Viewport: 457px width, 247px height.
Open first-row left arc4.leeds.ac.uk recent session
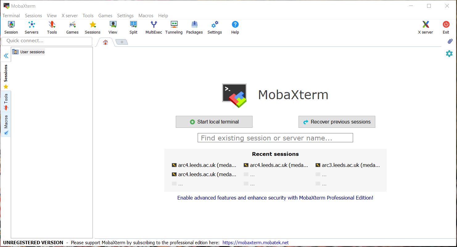click(204, 165)
